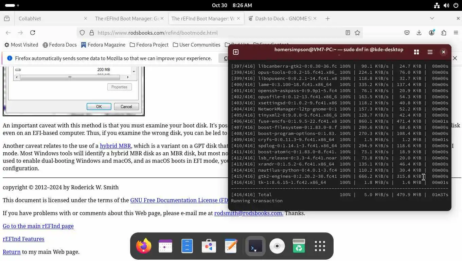The height and width of the screenshot is (261, 462).
Task: Go back in Firefox history
Action: (x=8, y=33)
